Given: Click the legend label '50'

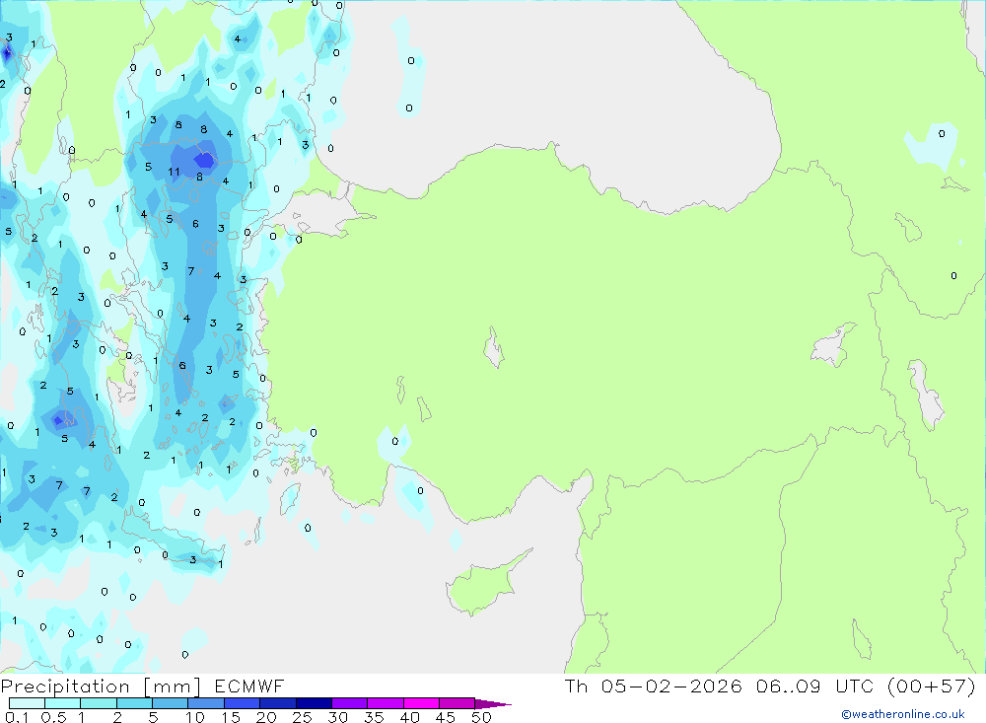Looking at the screenshot, I should (x=481, y=717).
